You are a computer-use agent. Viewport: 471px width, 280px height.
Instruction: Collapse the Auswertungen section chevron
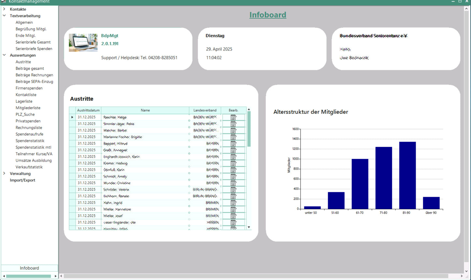(4, 55)
